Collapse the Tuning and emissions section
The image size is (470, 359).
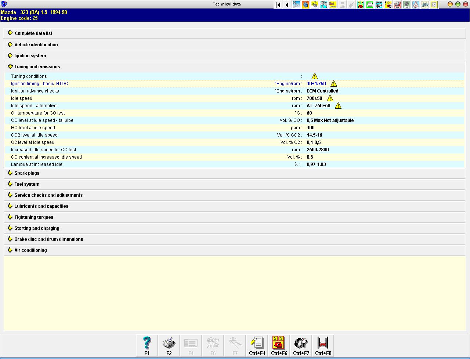click(x=37, y=67)
